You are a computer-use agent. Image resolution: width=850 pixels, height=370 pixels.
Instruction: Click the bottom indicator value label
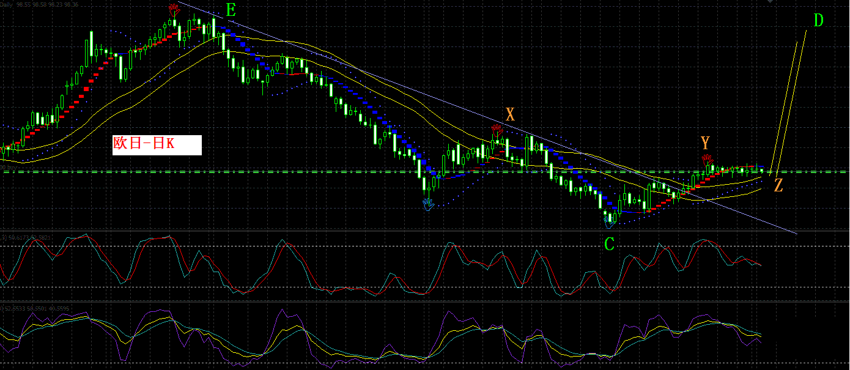(x=35, y=308)
